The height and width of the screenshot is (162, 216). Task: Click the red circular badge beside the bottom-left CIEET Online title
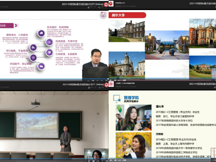[x=106, y=85]
